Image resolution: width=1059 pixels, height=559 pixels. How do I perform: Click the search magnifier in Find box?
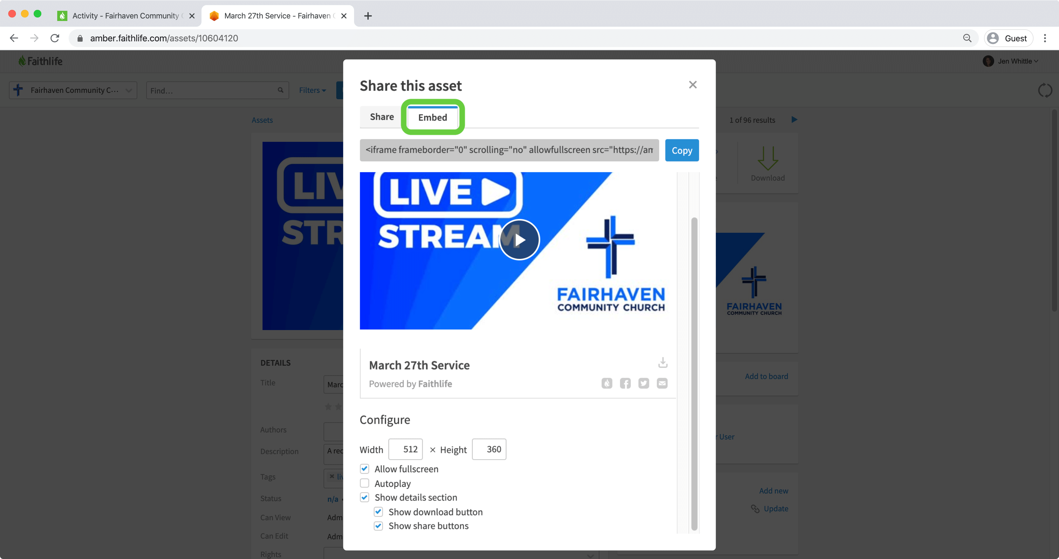point(280,90)
